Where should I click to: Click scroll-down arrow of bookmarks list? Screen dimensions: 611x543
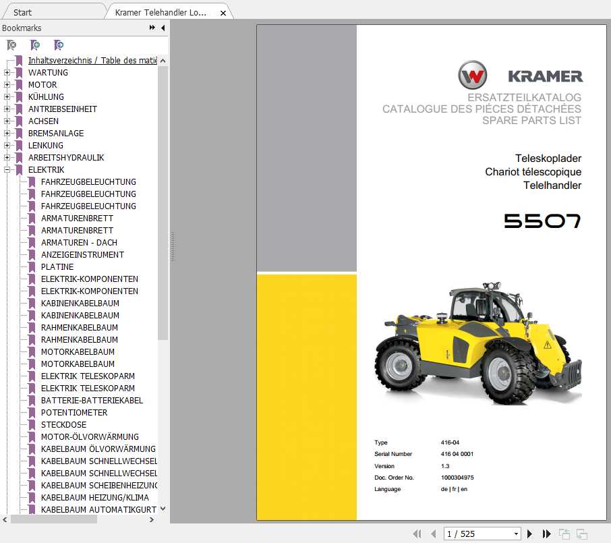coord(163,509)
